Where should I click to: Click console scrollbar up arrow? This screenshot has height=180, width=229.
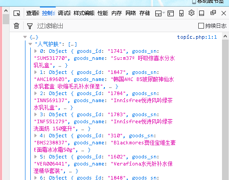pos(225,36)
